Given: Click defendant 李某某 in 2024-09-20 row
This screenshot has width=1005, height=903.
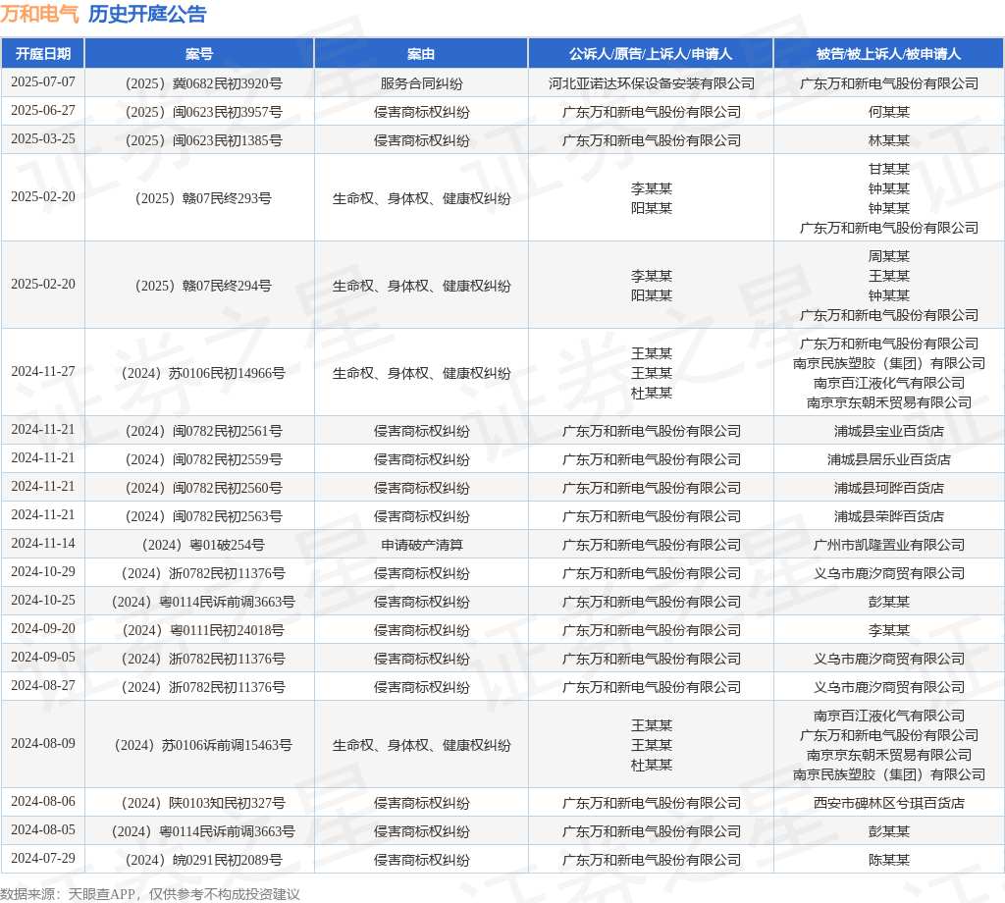Looking at the screenshot, I should pos(889,630).
